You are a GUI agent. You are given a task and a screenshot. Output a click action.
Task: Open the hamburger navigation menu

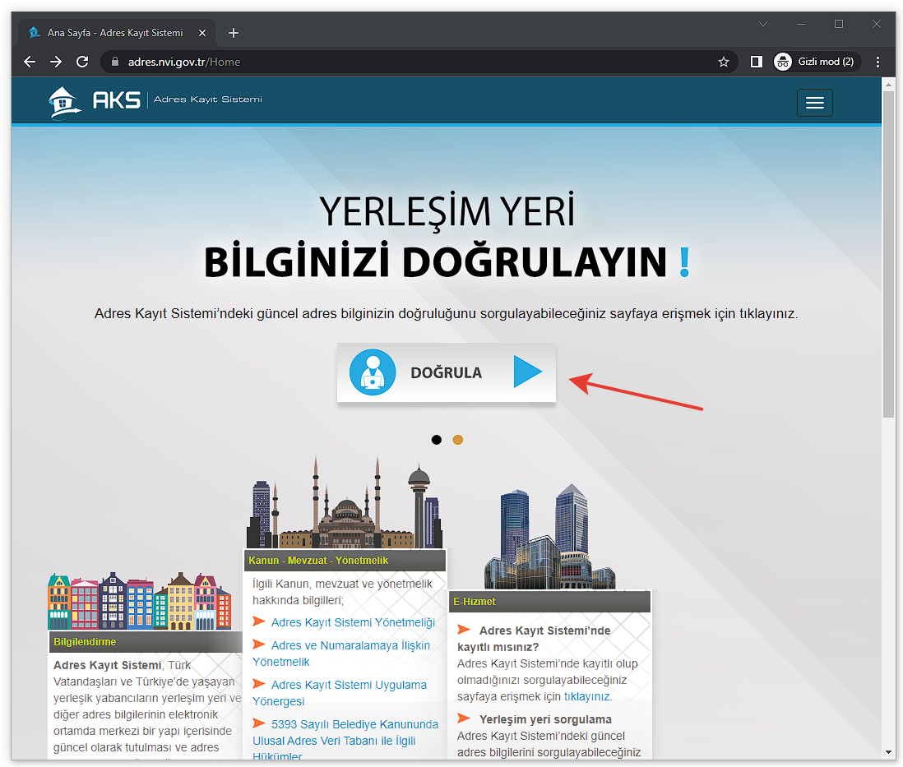coord(814,103)
